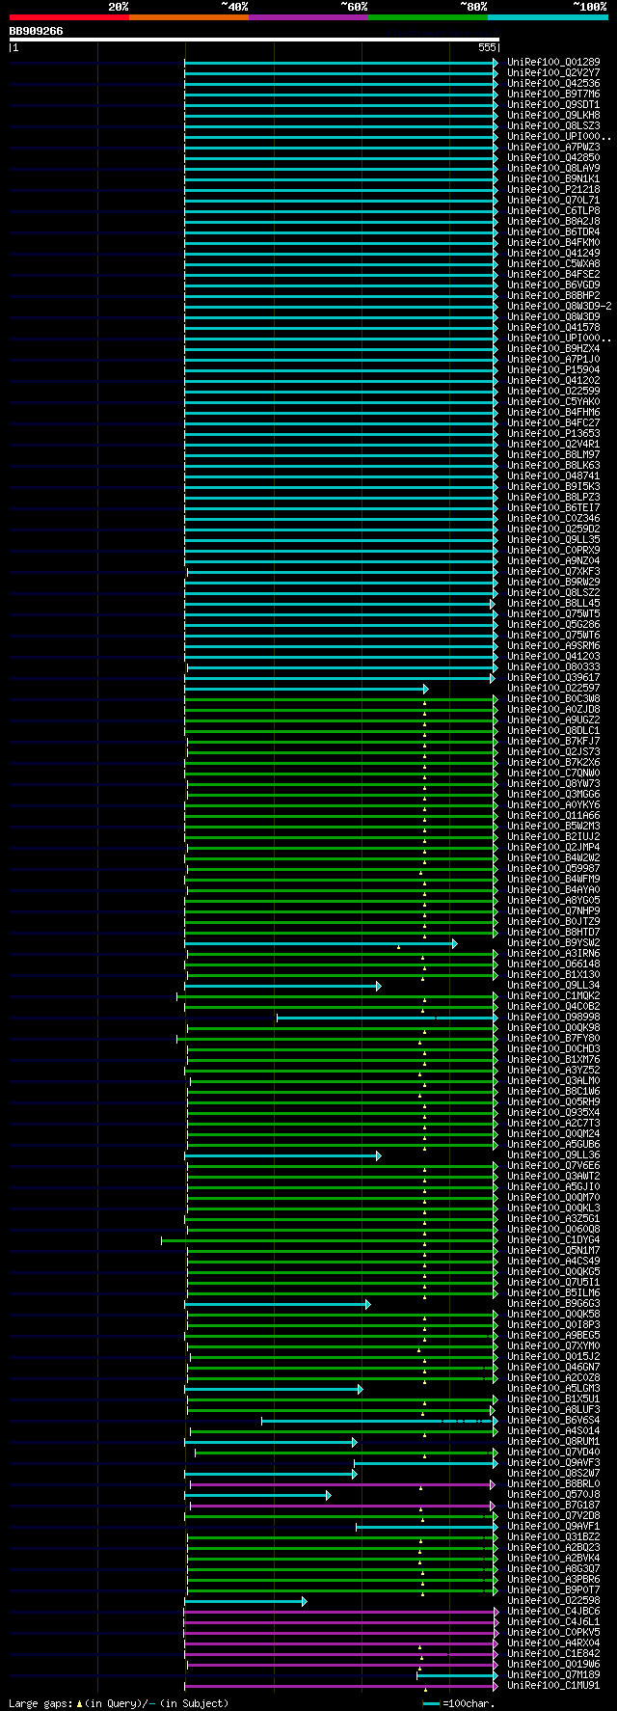Click the red ~20% identity legend segment
Viewport: 617px width, 1711px height.
click(x=69, y=16)
